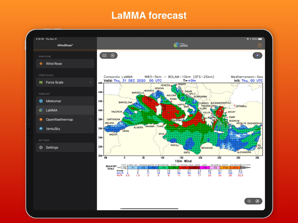The height and width of the screenshot is (223, 298).
Task: Select the Meteomar forecast
Action: [65, 101]
